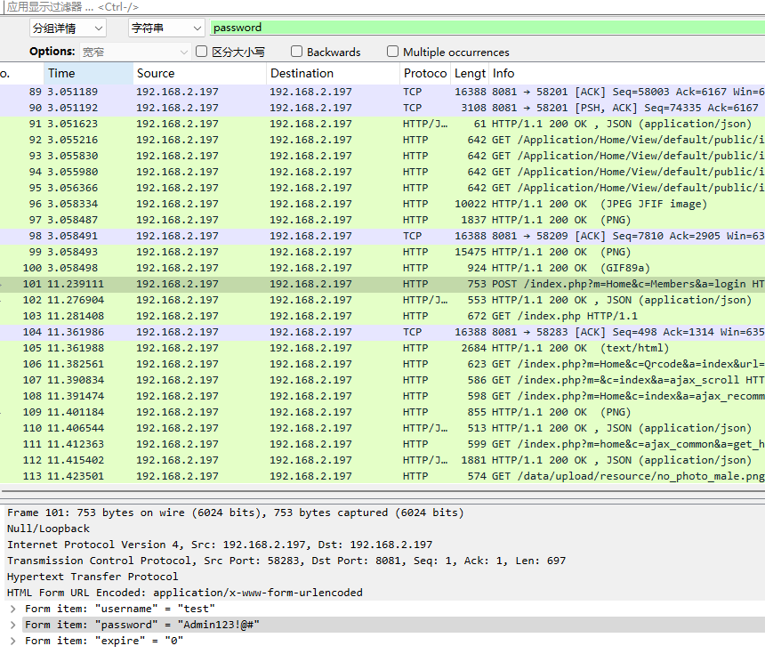Select packet 104 TCP ACK row
Screen dimensions: 765x662
(x=382, y=332)
